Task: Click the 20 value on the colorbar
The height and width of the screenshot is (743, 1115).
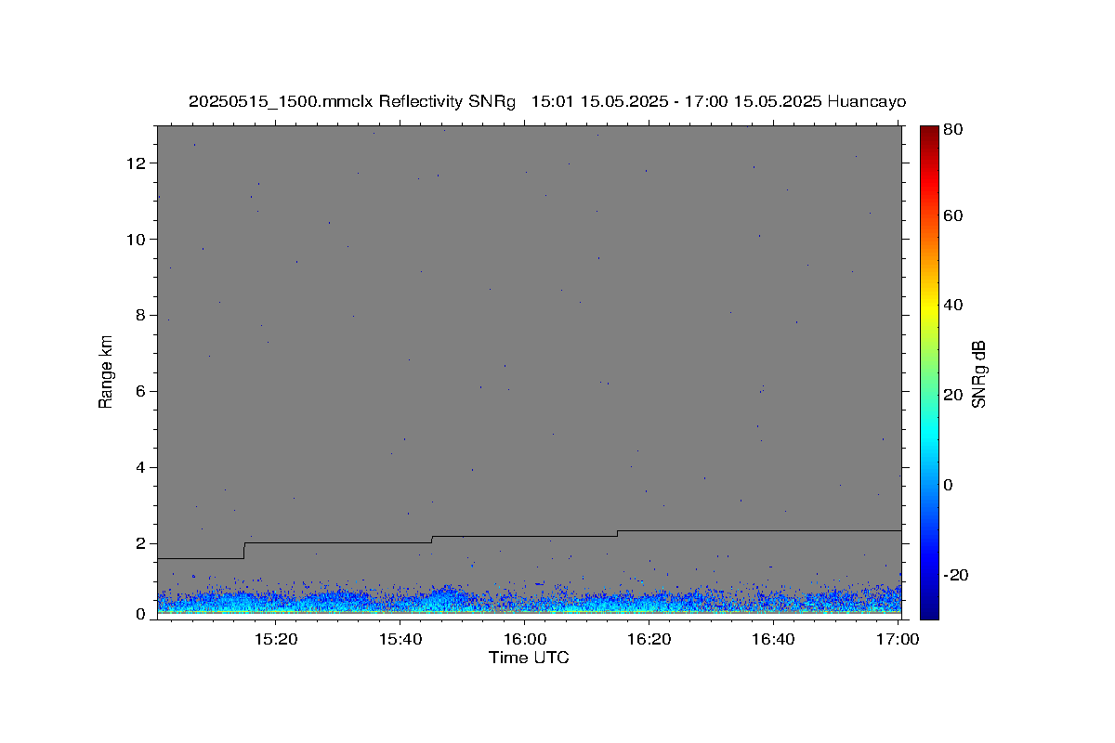Action: tap(951, 395)
